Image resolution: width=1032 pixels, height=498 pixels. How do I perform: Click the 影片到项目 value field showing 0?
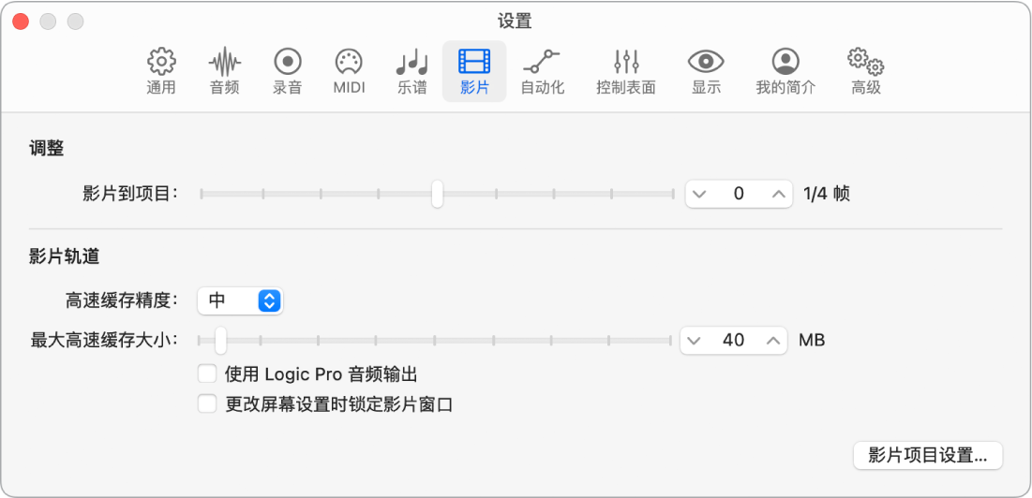(x=739, y=194)
